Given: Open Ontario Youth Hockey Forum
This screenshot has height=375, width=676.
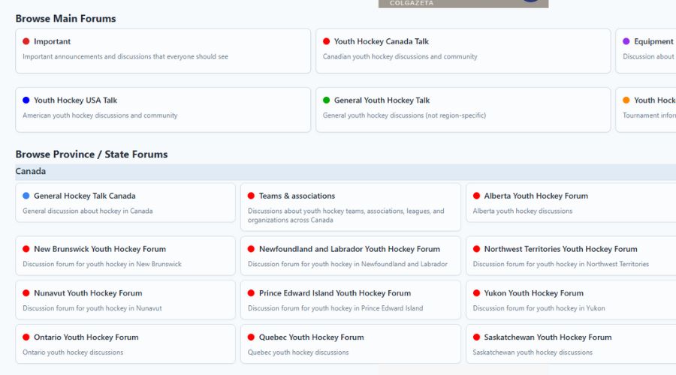Looking at the screenshot, I should [x=125, y=344].
